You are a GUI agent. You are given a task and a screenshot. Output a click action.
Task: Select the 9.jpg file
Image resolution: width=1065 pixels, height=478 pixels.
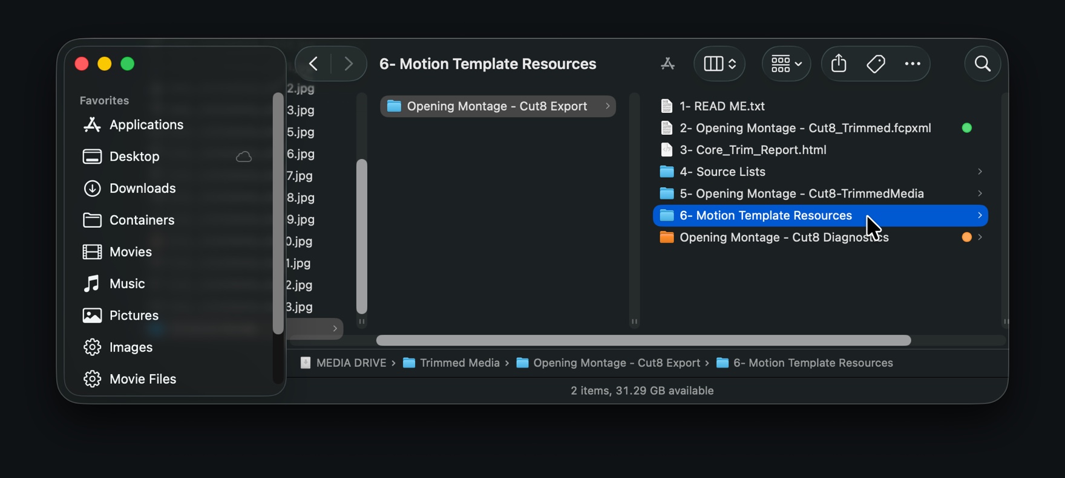point(301,219)
